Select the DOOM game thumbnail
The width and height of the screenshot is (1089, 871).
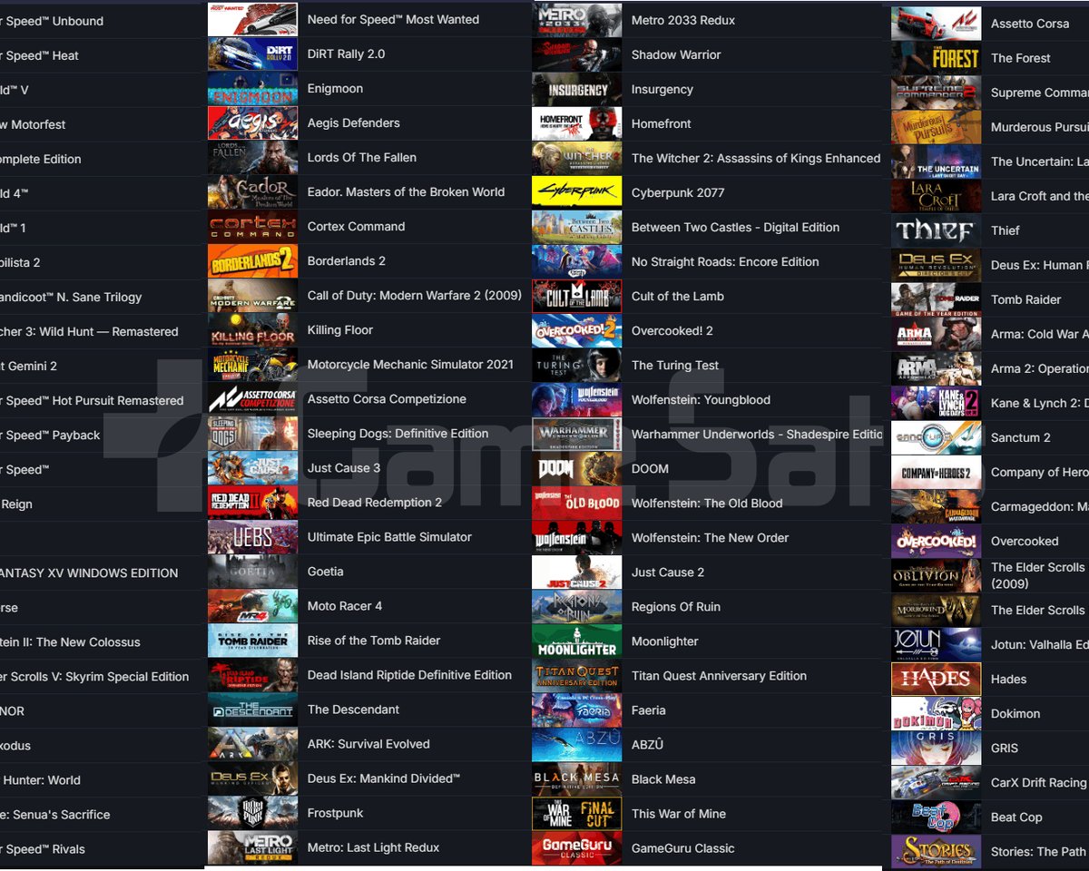pyautogui.click(x=576, y=468)
